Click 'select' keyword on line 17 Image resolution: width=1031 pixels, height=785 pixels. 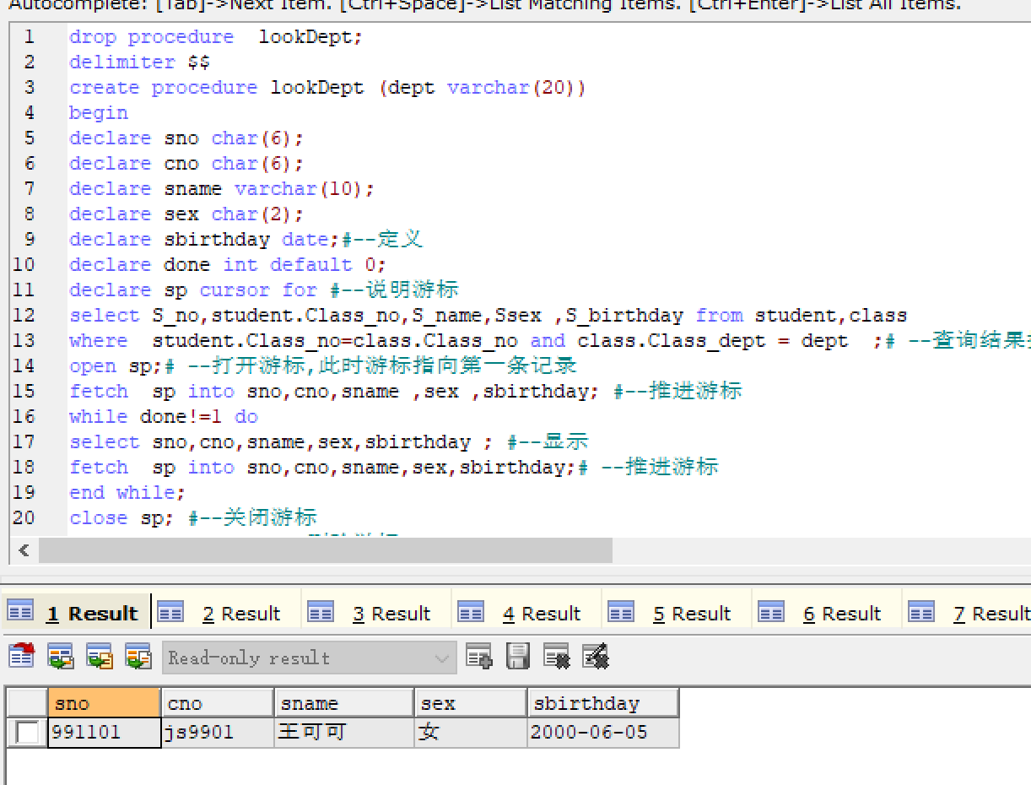105,442
